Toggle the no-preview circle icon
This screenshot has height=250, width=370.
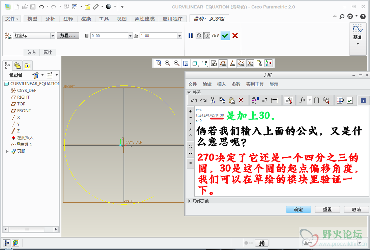point(199,36)
